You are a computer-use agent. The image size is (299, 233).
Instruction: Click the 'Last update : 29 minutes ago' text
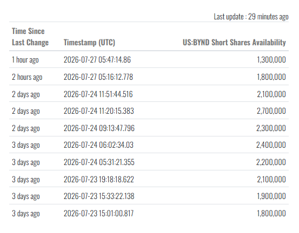[251, 17]
